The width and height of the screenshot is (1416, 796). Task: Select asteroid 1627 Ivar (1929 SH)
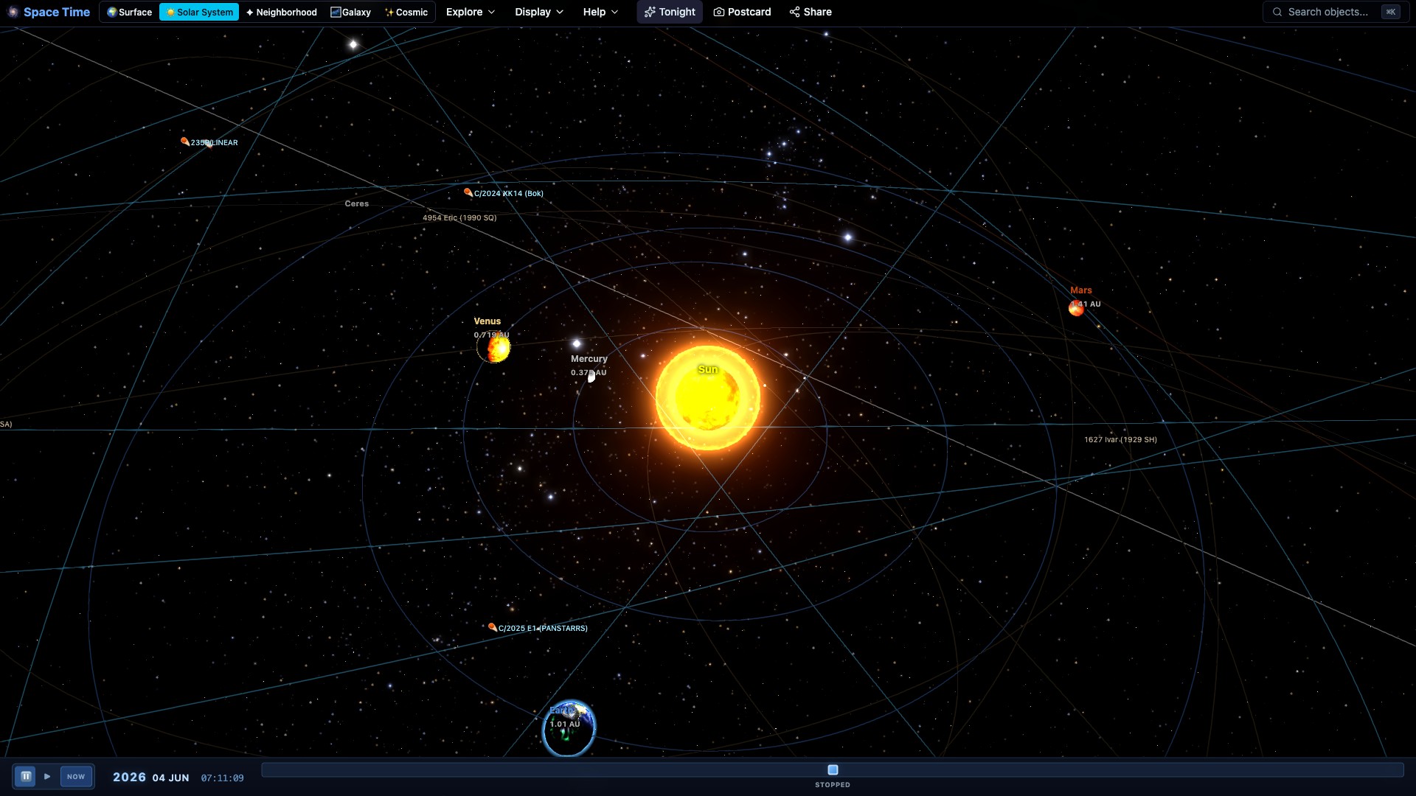[x=1120, y=439]
